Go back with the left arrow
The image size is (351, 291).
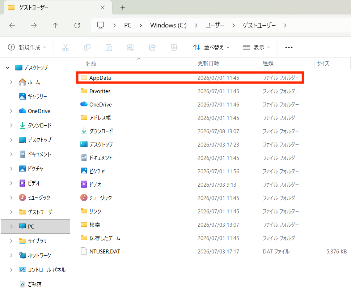(x=12, y=26)
